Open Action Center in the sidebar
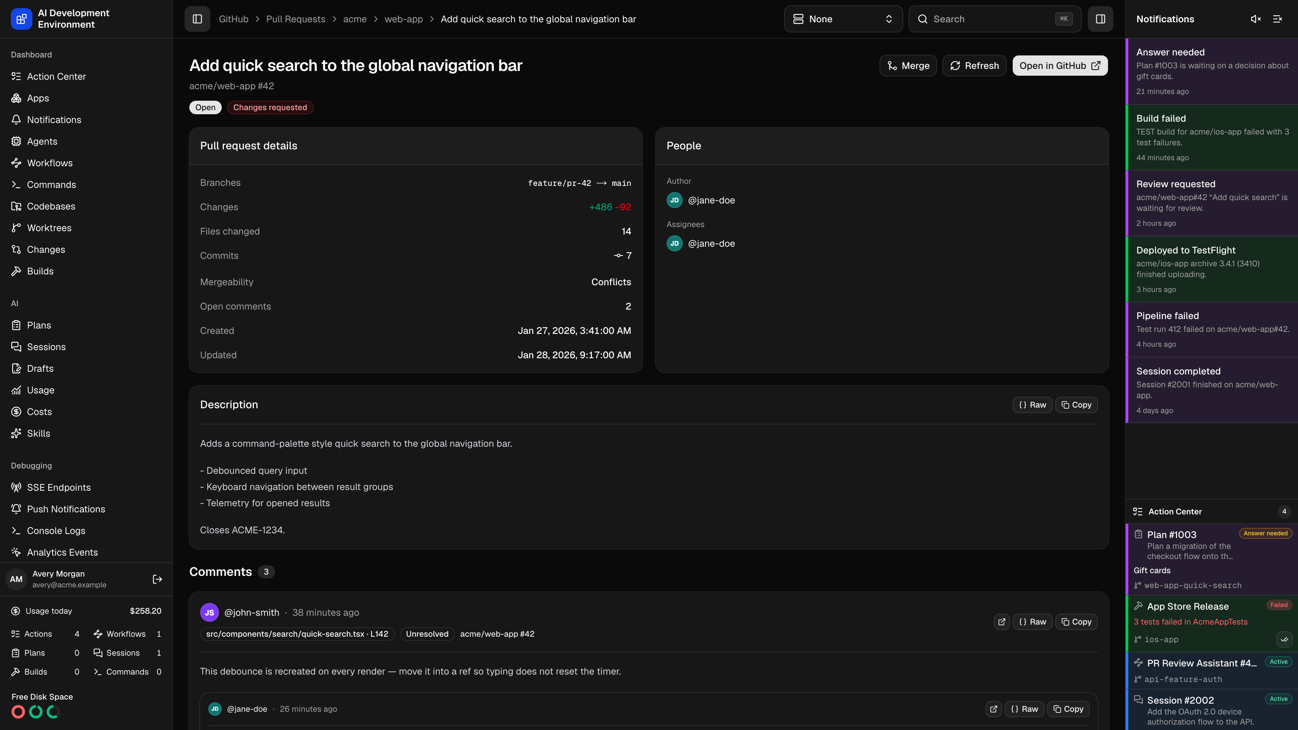 tap(86, 77)
